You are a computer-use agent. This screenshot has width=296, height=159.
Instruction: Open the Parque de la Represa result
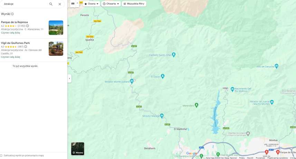click(x=34, y=28)
